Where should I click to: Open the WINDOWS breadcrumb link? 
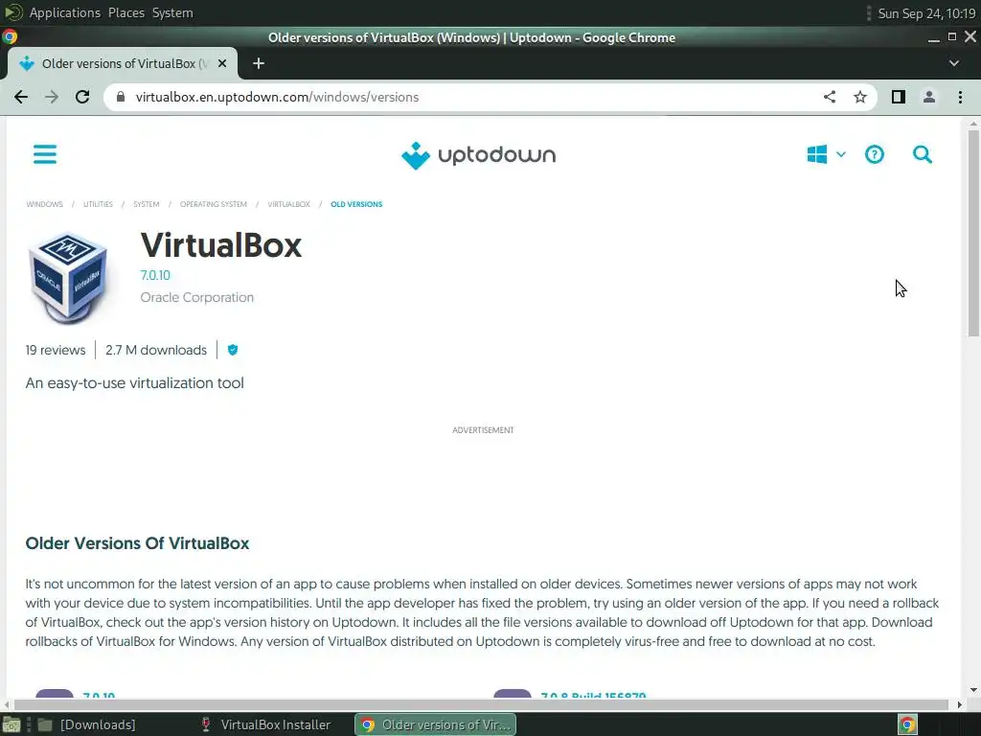44,205
